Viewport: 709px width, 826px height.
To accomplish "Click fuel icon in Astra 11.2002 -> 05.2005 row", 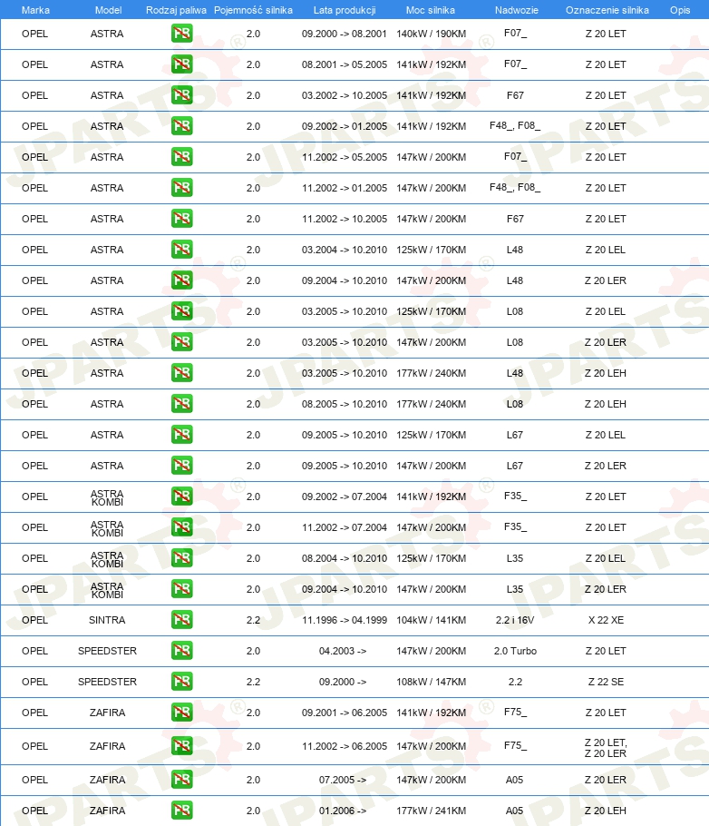I will [181, 157].
